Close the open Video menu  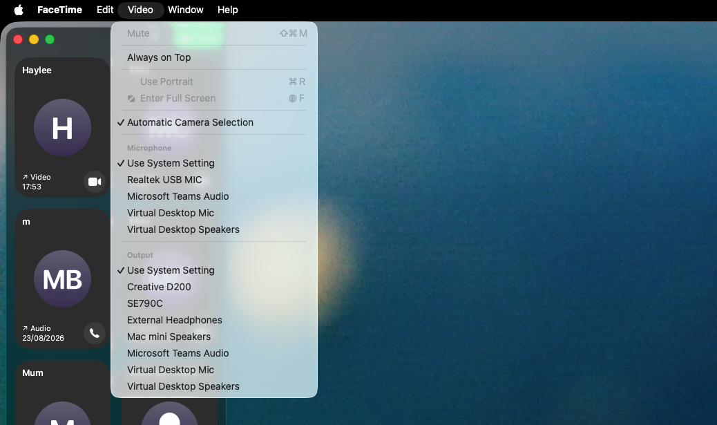pyautogui.click(x=140, y=10)
